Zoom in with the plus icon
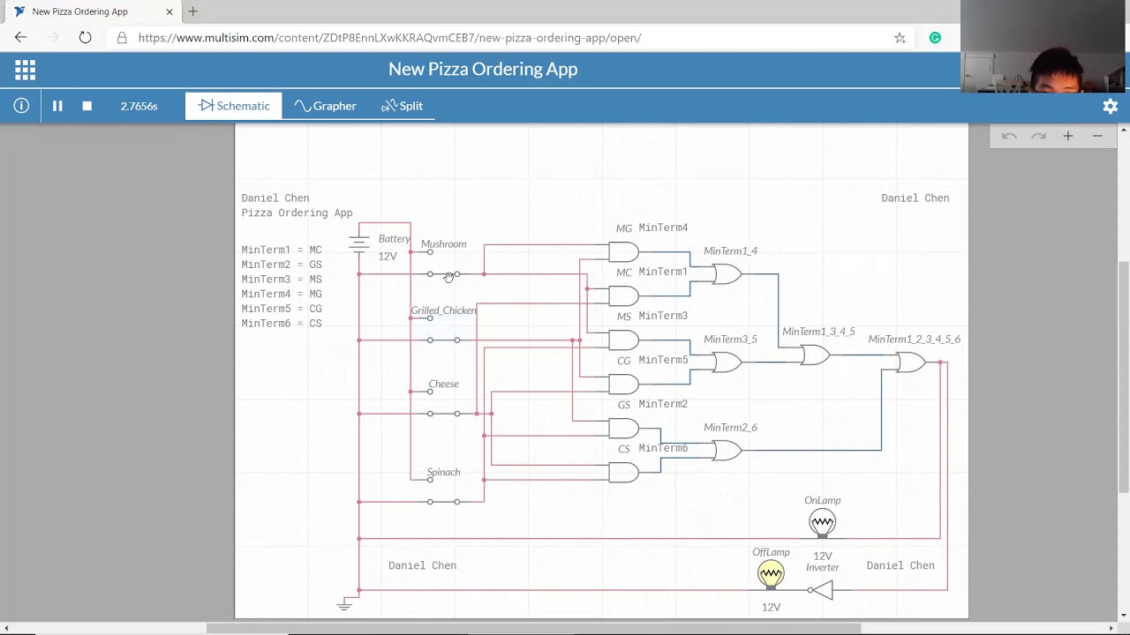1130x635 pixels. tap(1068, 136)
